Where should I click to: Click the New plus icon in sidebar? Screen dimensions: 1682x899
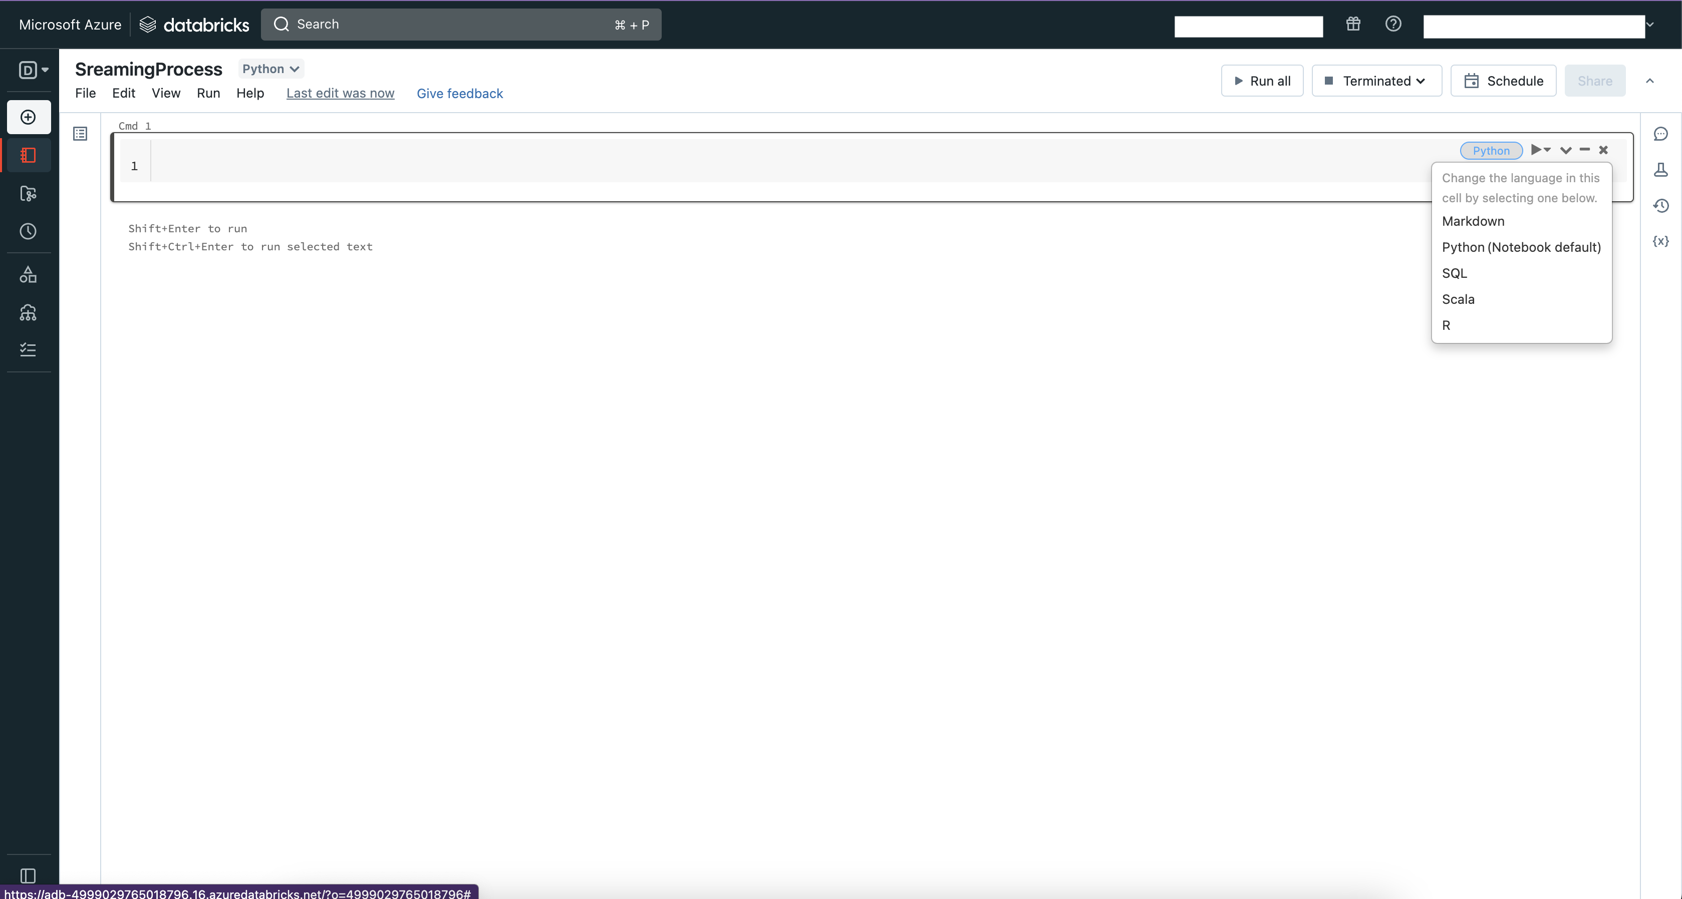tap(28, 118)
